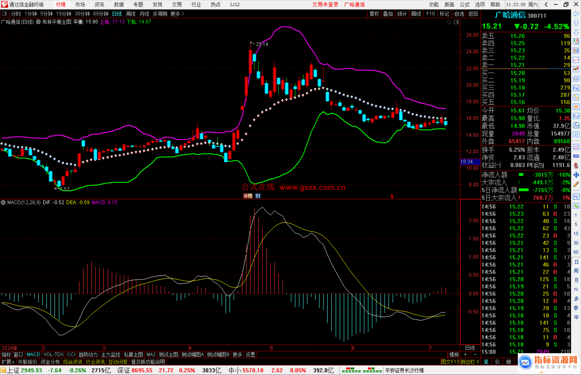Screen dimensions: 581x375
Task: Expand the 扩展 panel at bottom left
Action: (x=8, y=362)
